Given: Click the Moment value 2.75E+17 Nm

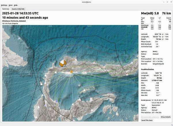Looking at the screenshot, I should pyautogui.click(x=157, y=80).
